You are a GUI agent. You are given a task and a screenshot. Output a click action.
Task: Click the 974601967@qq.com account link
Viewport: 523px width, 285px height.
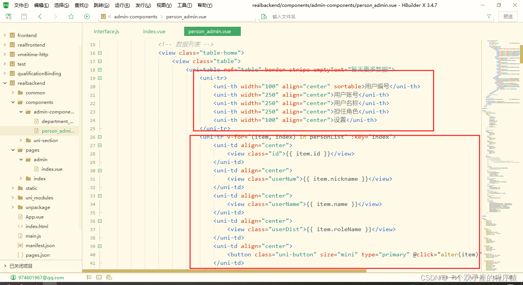pos(41,278)
